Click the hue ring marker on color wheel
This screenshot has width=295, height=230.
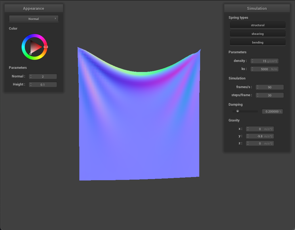[46, 47]
